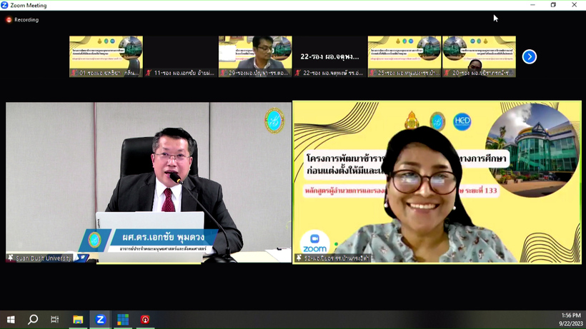Click the Zoom taskbar icon
Screen dimensions: 586x329
(100, 320)
